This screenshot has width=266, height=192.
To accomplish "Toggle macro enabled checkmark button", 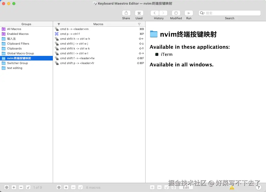I will 80,187.
